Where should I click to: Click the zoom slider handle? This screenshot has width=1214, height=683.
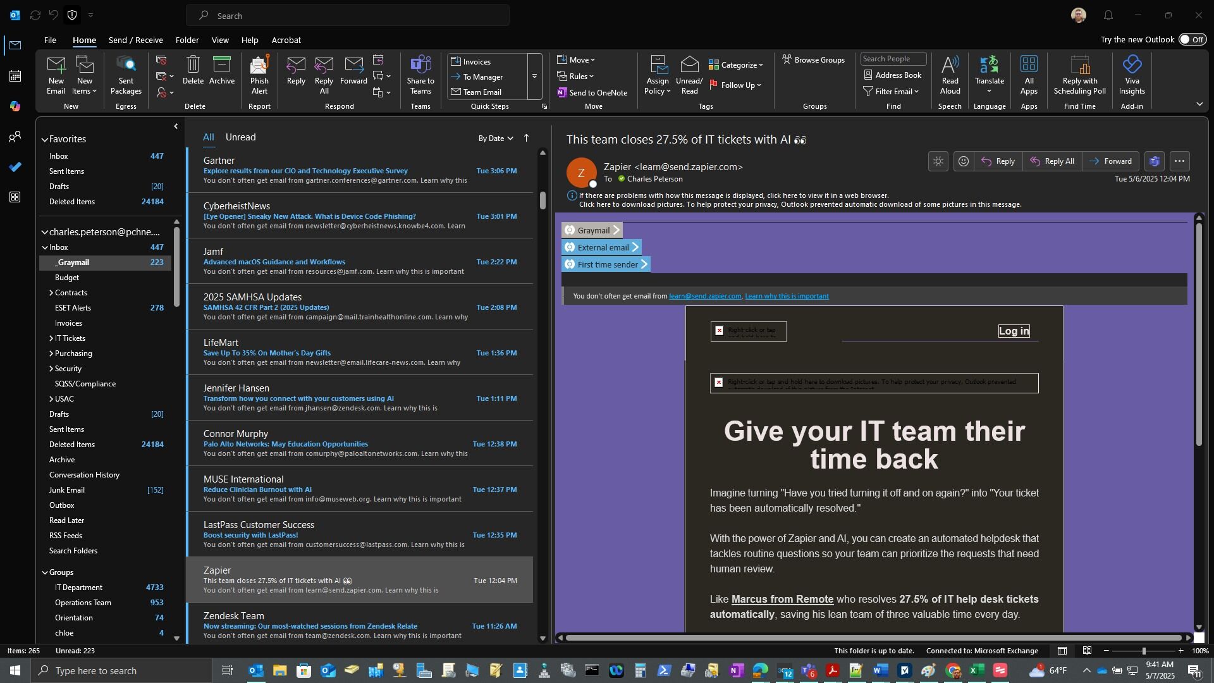click(1143, 651)
